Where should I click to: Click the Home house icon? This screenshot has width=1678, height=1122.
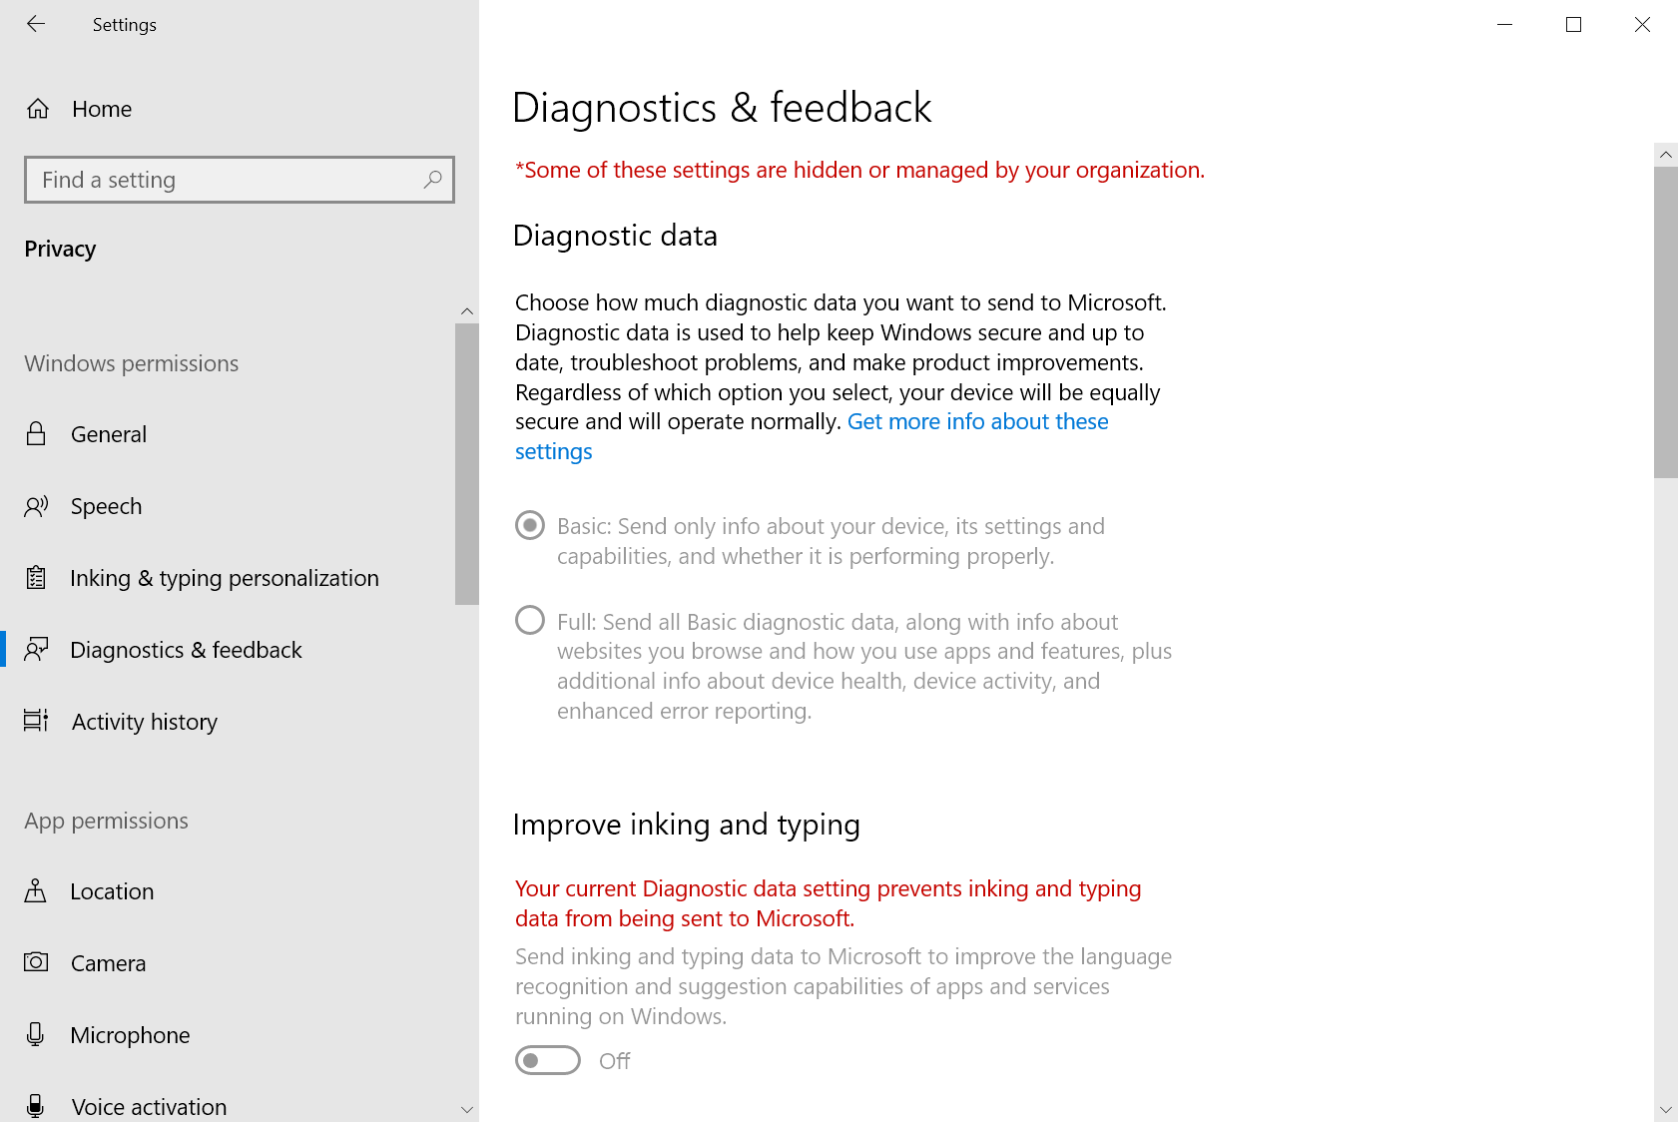click(x=38, y=109)
